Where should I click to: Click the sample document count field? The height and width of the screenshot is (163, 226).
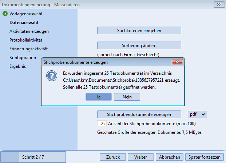click(102, 123)
